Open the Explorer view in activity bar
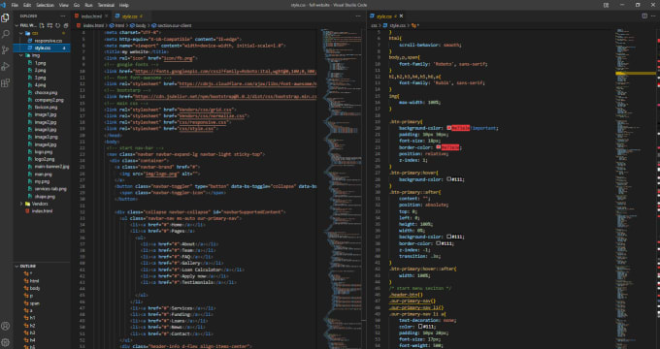 6,18
